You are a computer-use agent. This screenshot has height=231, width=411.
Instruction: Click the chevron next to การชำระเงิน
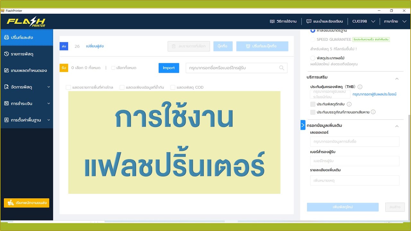coord(48,103)
